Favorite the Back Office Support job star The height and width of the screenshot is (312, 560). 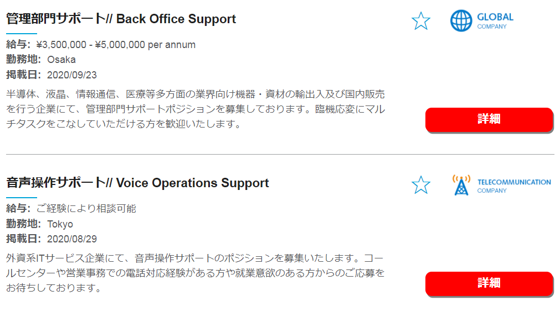click(x=421, y=21)
